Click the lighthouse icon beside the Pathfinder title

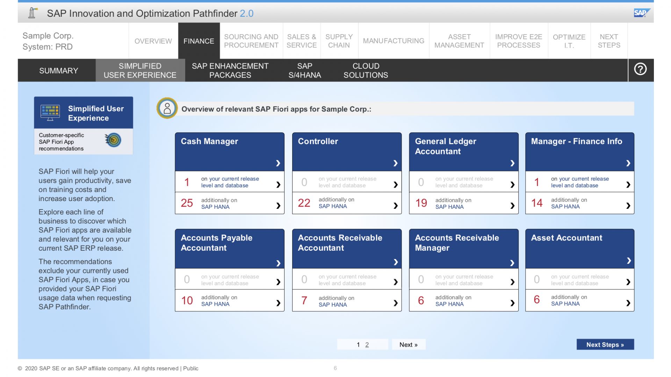33,13
